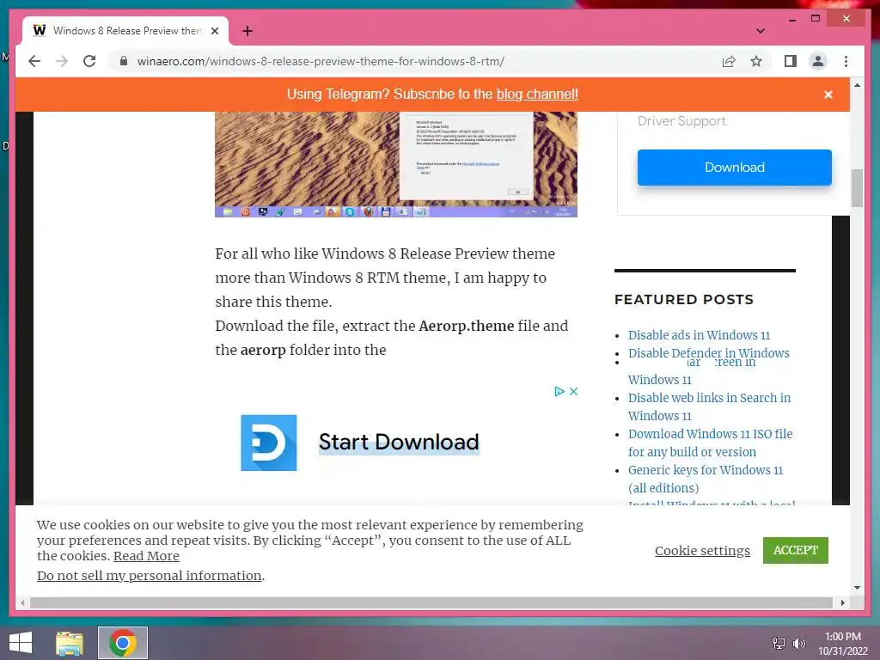The image size is (880, 660).
Task: Click the scroll left arrow
Action: pos(21,602)
